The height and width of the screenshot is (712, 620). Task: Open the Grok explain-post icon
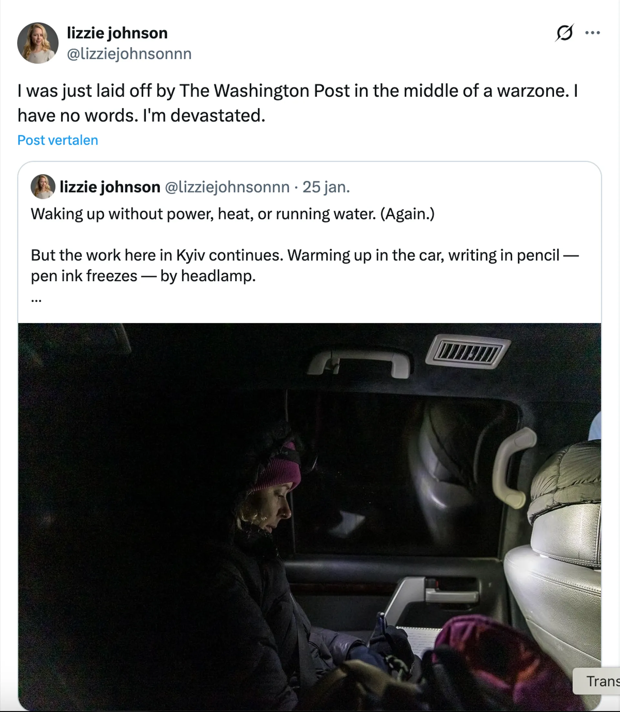pos(564,33)
